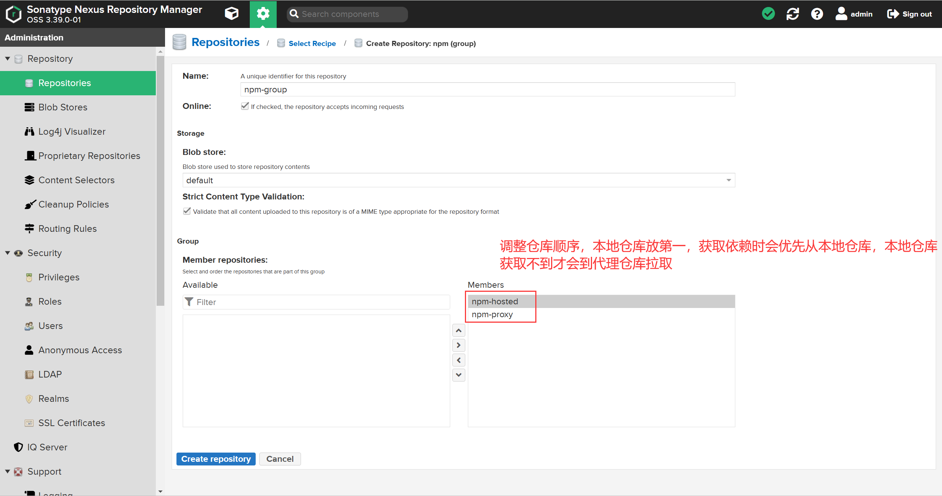Move selected member down with arrow button
This screenshot has height=496, width=942.
[x=459, y=375]
